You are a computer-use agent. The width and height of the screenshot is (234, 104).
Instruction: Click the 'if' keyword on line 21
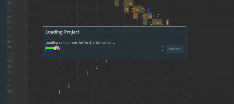coord(117,4)
